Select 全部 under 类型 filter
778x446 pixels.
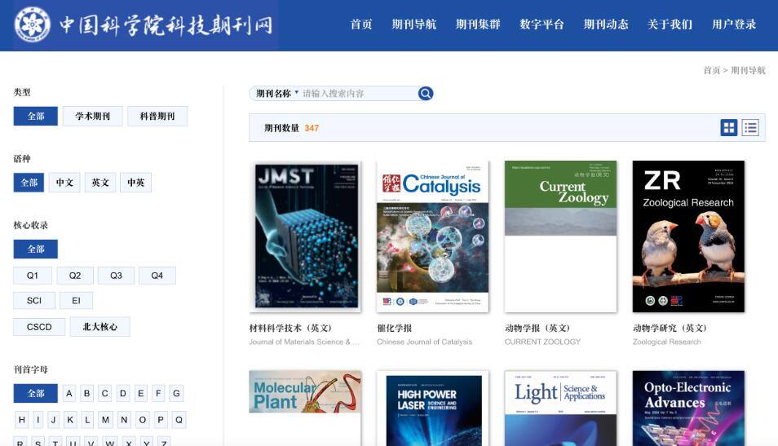(x=36, y=116)
